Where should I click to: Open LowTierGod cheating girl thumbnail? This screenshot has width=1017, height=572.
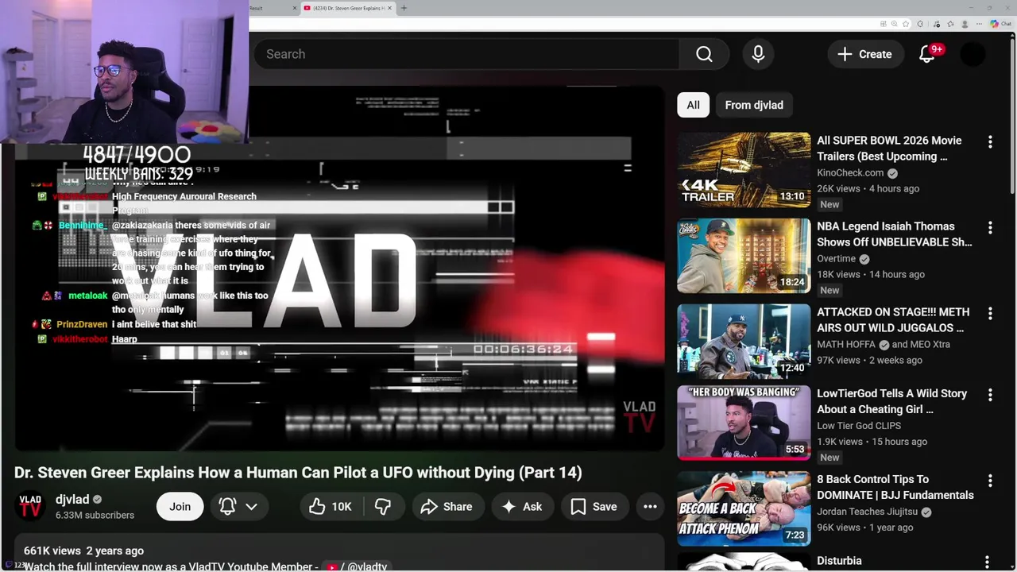744,423
